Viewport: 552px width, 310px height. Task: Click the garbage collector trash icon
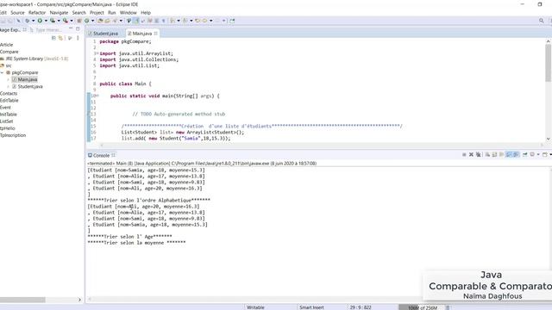448,307
